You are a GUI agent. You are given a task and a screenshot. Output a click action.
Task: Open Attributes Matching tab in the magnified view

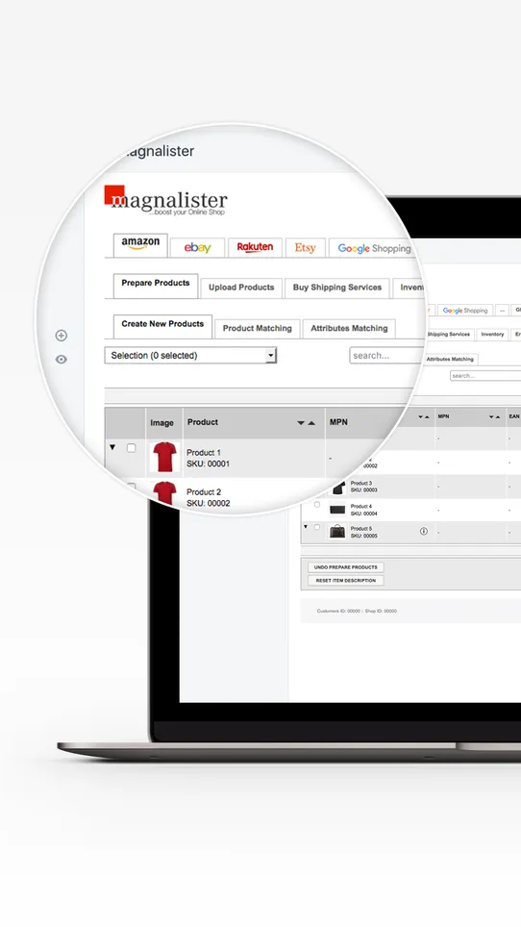349,328
